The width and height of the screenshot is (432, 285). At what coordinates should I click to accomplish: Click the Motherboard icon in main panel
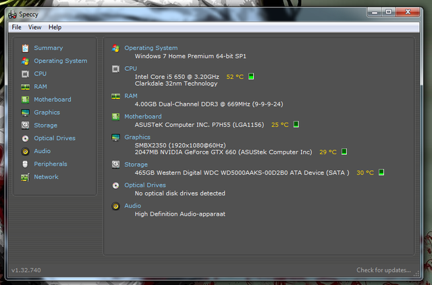coord(115,117)
